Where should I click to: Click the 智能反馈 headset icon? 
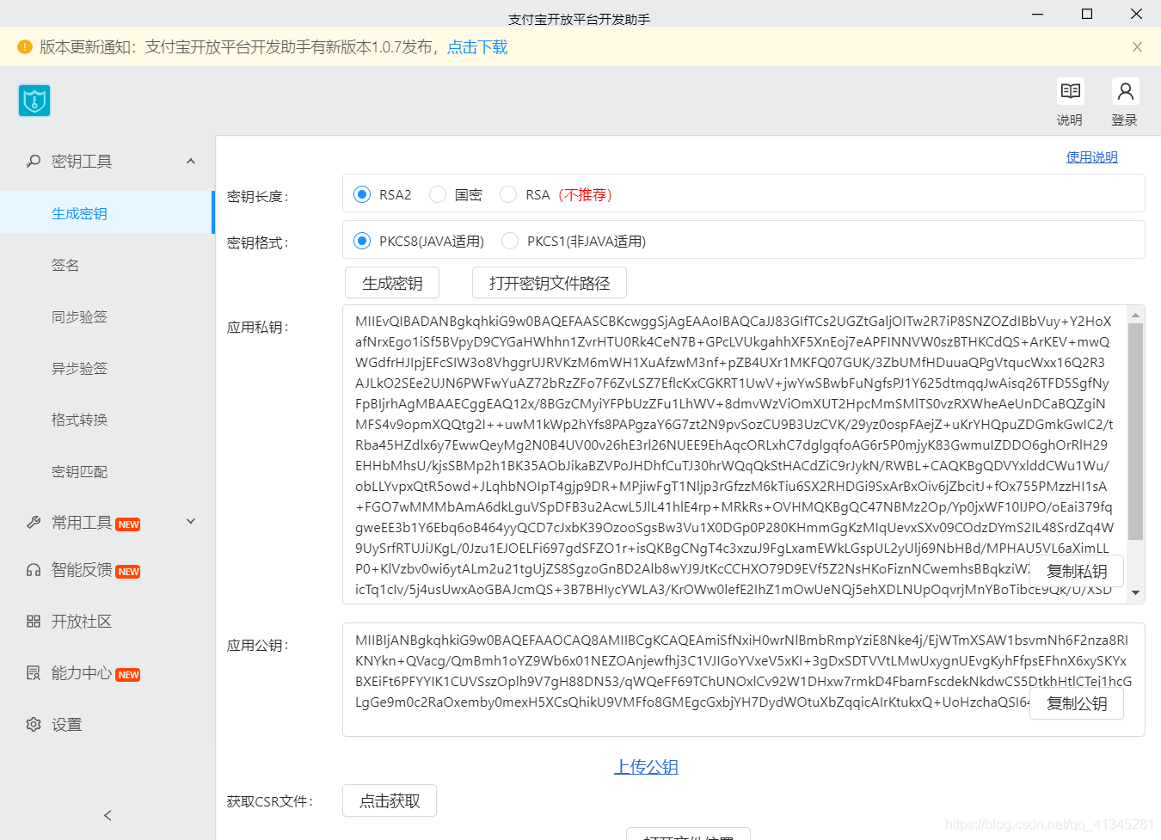(34, 569)
